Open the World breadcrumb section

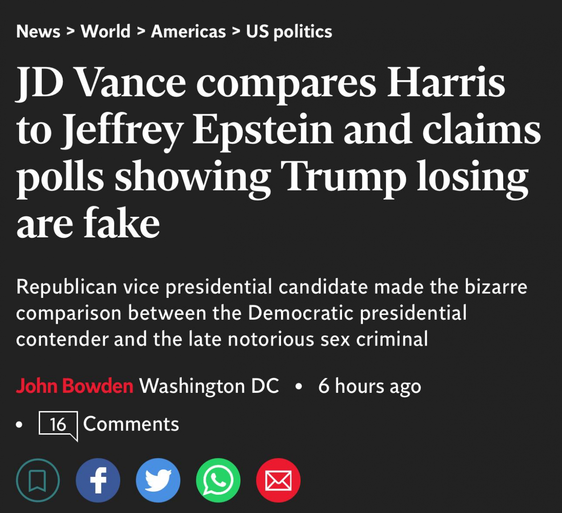pos(106,32)
